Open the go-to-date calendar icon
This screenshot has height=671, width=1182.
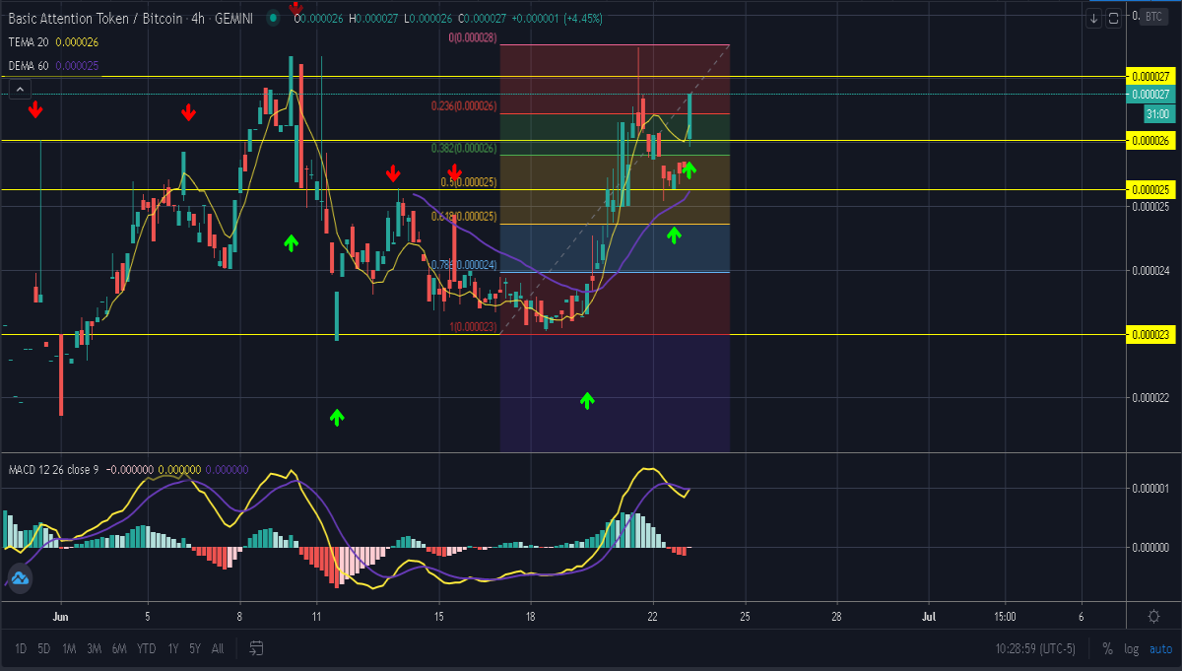click(256, 648)
